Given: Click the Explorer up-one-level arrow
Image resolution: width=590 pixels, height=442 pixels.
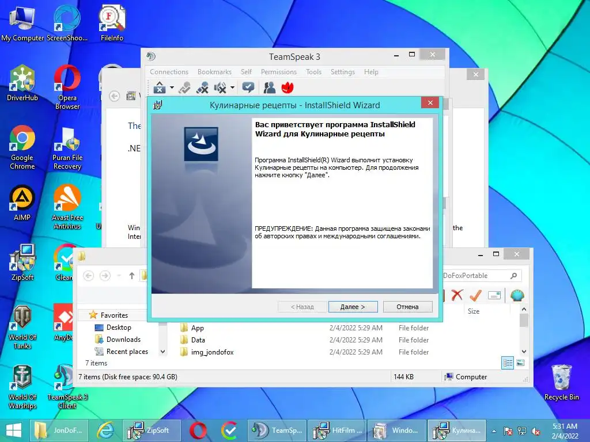Looking at the screenshot, I should coord(132,276).
